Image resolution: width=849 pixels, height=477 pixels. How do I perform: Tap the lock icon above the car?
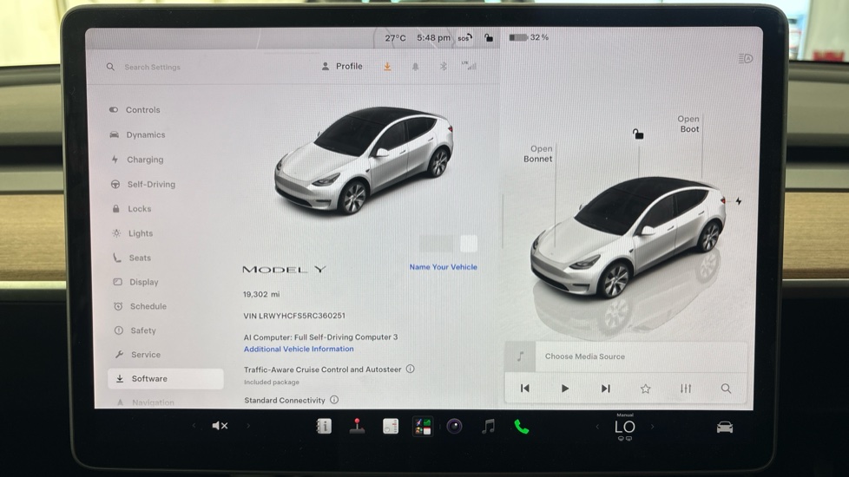coord(638,134)
